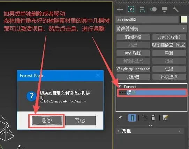Click the 扫描 modifier button
The image size is (189, 149).
pos(169,61)
